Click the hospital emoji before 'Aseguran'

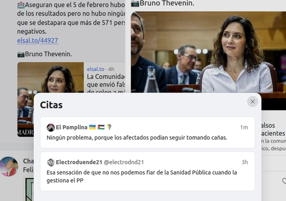[x=21, y=5]
